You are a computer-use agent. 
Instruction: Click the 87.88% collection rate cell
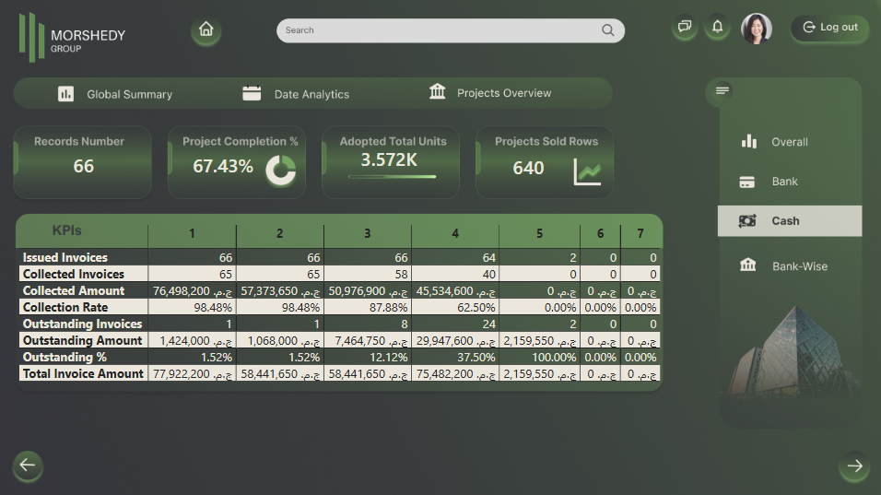click(368, 307)
